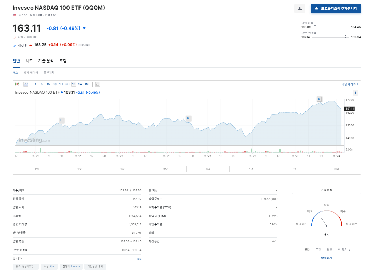This screenshot has width=365, height=273.
Task: Click US flag icon near 나스닥
Action: (14, 15)
